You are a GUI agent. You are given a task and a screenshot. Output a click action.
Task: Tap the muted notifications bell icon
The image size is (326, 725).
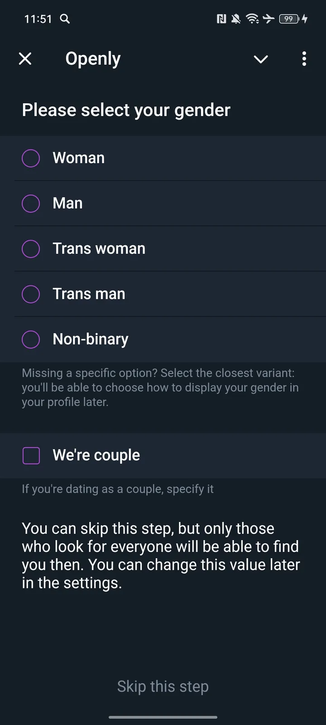(x=236, y=19)
